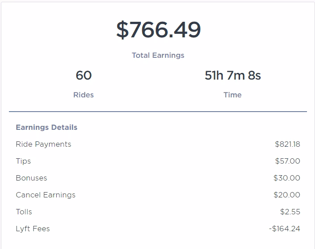Select the Time label
The width and height of the screenshot is (315, 249).
click(232, 95)
